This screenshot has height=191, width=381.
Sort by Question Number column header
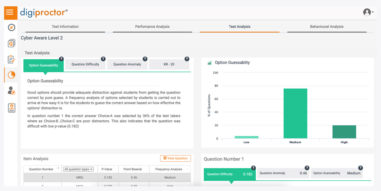tap(41, 169)
